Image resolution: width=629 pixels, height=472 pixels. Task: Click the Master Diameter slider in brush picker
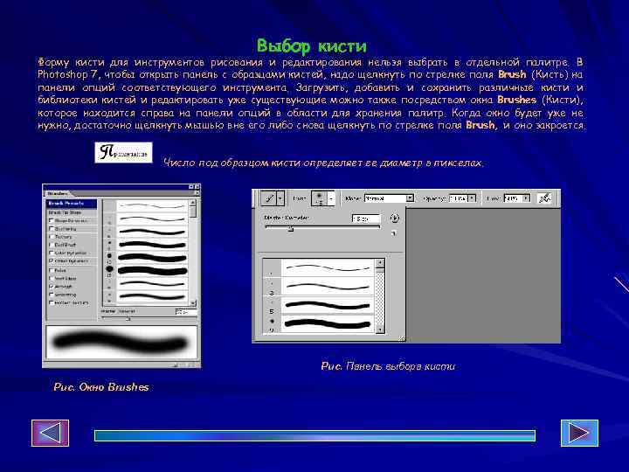pyautogui.click(x=322, y=228)
